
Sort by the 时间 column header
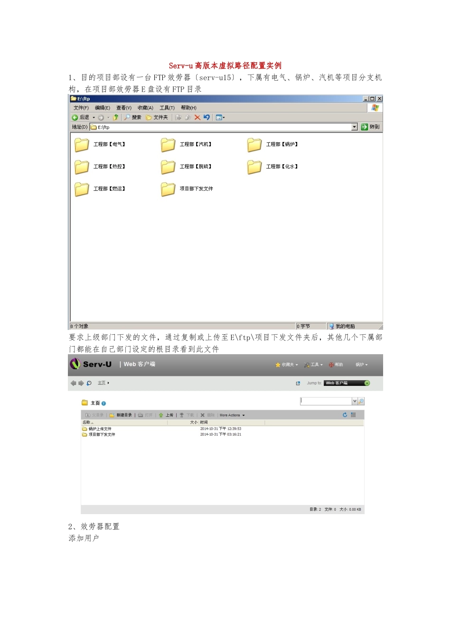(x=232, y=422)
